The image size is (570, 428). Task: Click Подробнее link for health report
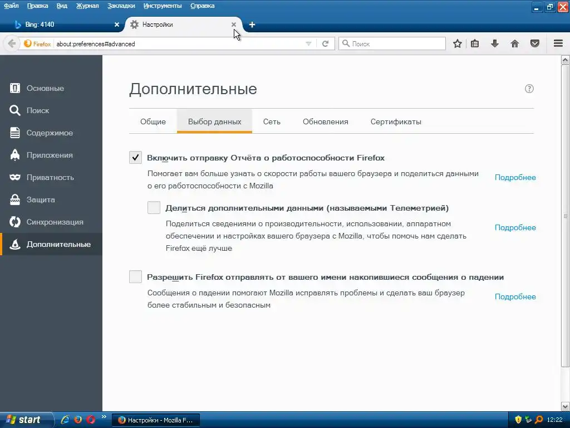515,178
